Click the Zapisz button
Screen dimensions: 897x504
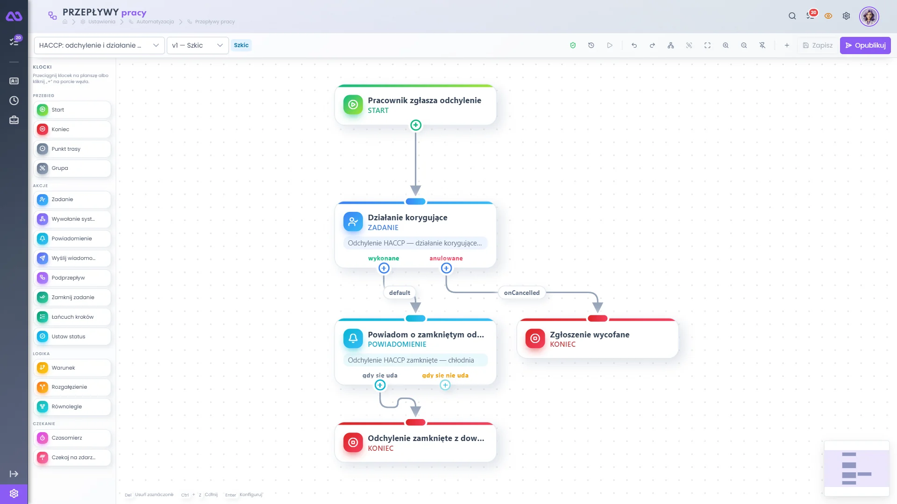818,45
